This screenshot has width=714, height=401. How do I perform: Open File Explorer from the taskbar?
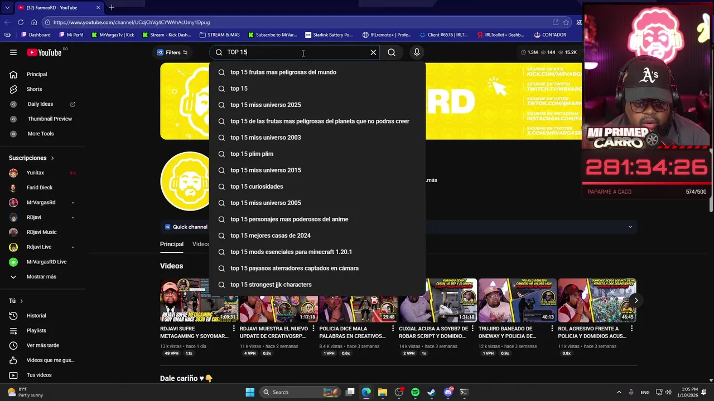[x=382, y=392]
